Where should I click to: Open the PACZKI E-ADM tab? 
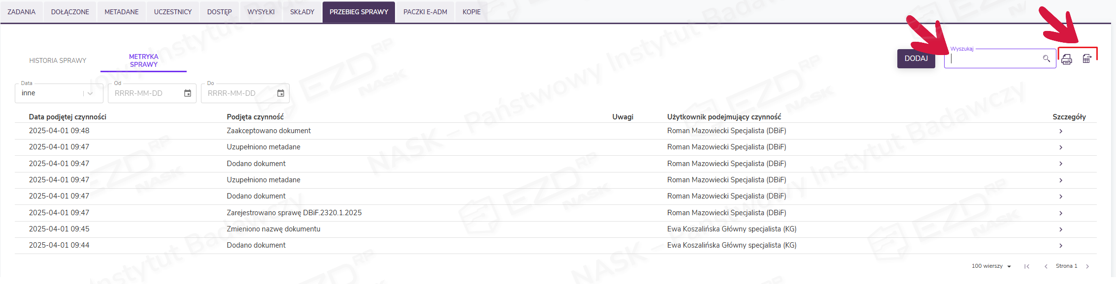coord(425,12)
